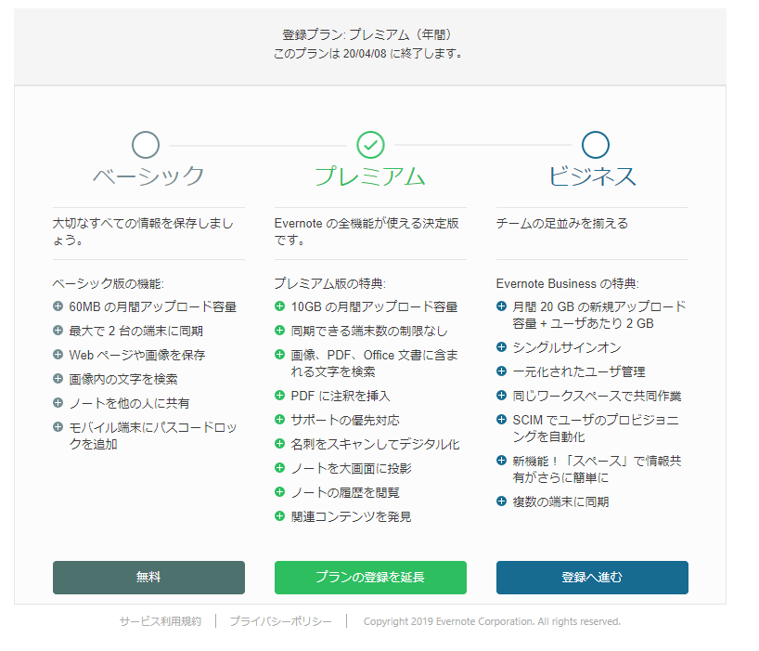Click plus icon beside ノートを他の人に共有
This screenshot has width=759, height=651.
point(58,402)
